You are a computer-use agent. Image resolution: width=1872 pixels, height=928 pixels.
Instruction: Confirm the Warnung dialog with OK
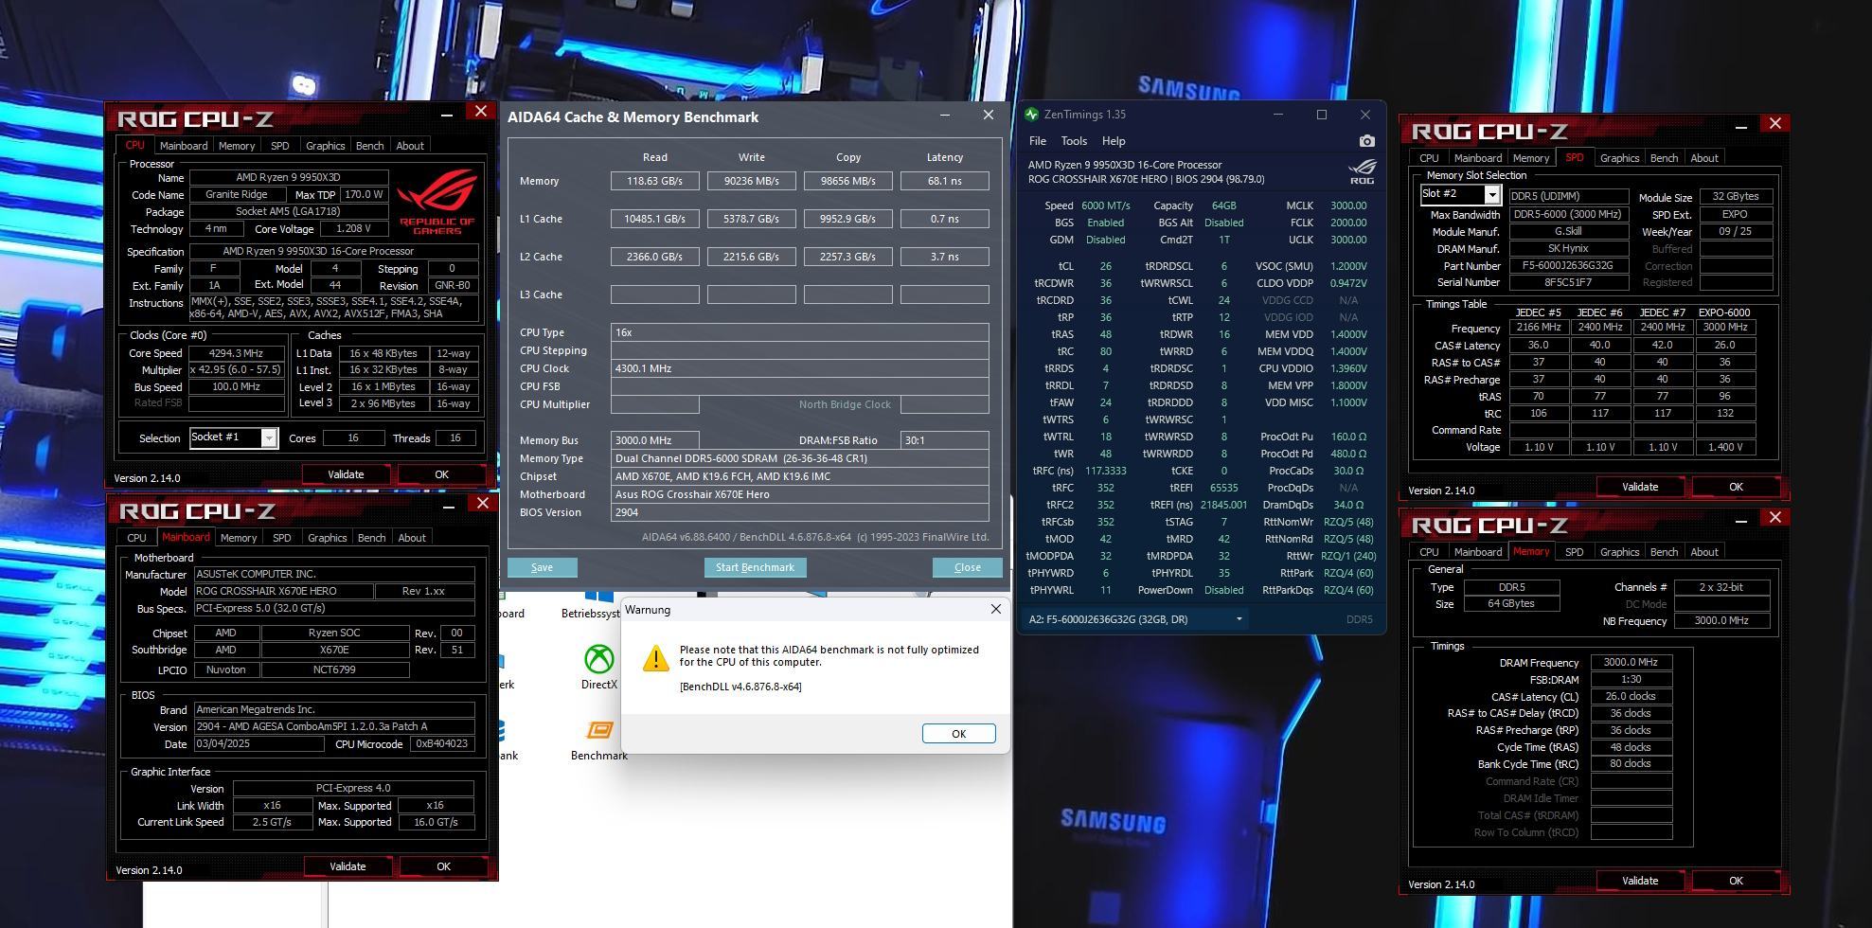[958, 734]
